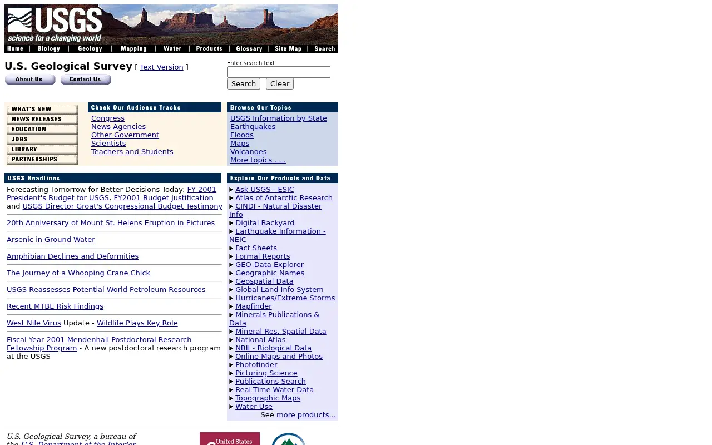This screenshot has height=445, width=712.
Task: Focus the search text input field
Action: coord(279,72)
